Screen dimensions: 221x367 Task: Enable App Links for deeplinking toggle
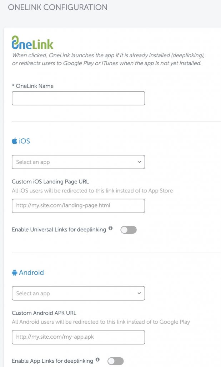click(115, 361)
